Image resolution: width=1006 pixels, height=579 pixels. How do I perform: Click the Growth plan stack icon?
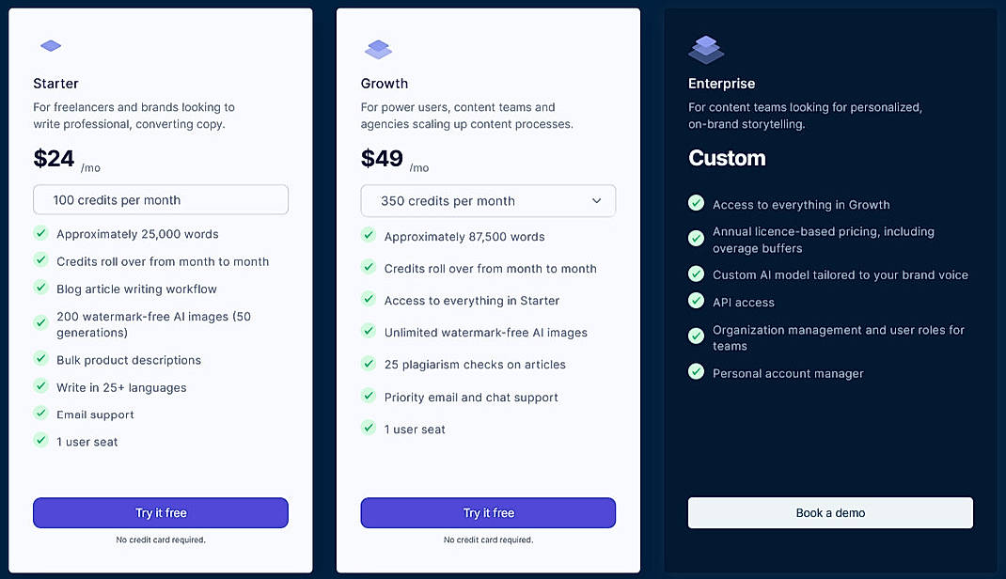[379, 49]
